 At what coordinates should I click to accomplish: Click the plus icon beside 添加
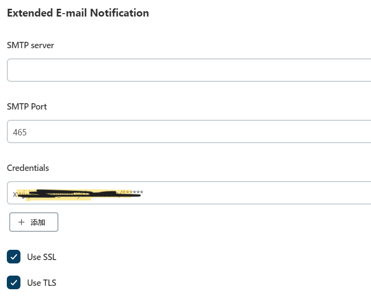pyautogui.click(x=21, y=222)
